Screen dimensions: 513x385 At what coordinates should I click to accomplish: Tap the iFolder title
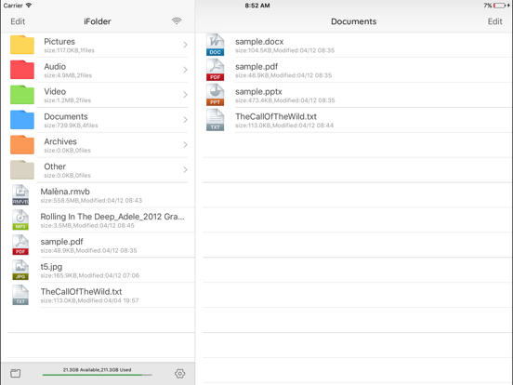pyautogui.click(x=98, y=21)
